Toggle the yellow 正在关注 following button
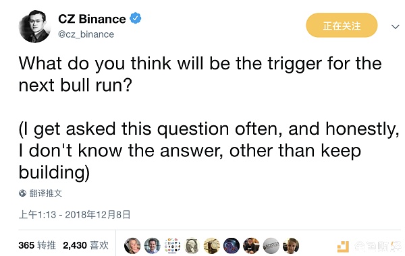This screenshot has height=256, width=405. pos(342,26)
